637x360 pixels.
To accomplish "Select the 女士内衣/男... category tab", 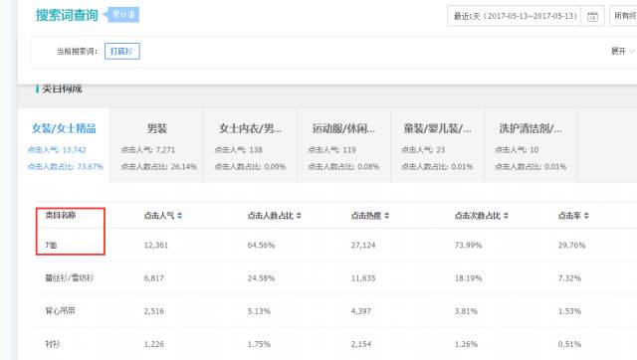I will coord(250,145).
